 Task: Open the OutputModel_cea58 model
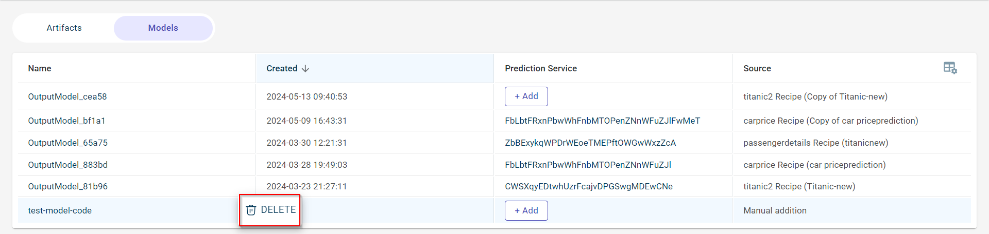tap(67, 96)
